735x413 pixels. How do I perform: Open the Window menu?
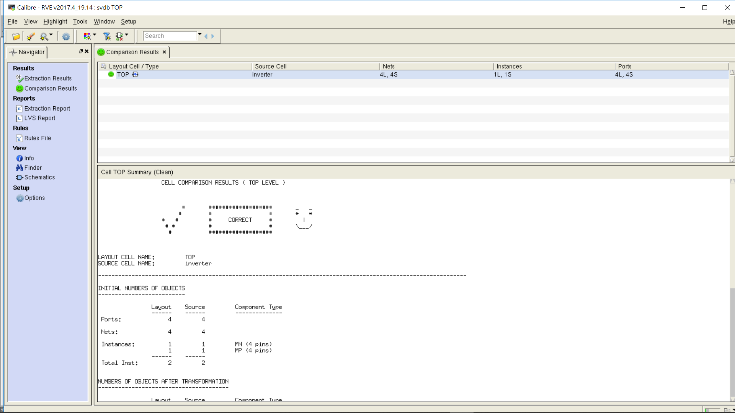click(x=104, y=22)
